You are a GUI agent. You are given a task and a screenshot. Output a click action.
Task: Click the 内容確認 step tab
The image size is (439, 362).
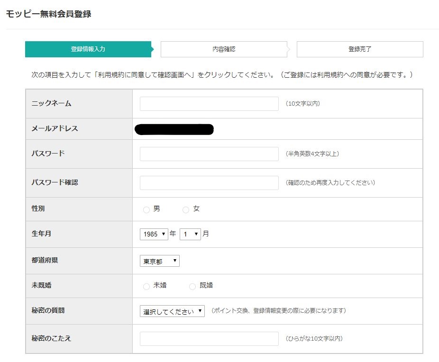tap(224, 49)
